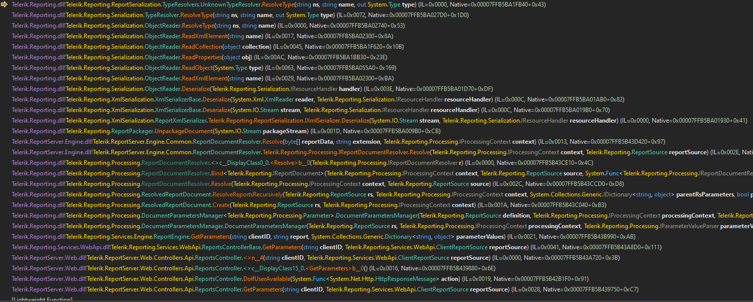Image resolution: width=753 pixels, height=302 pixels.
Task: Click the XmlSerializerBase.Deserialize XmlReader frame
Action: click(x=201, y=99)
